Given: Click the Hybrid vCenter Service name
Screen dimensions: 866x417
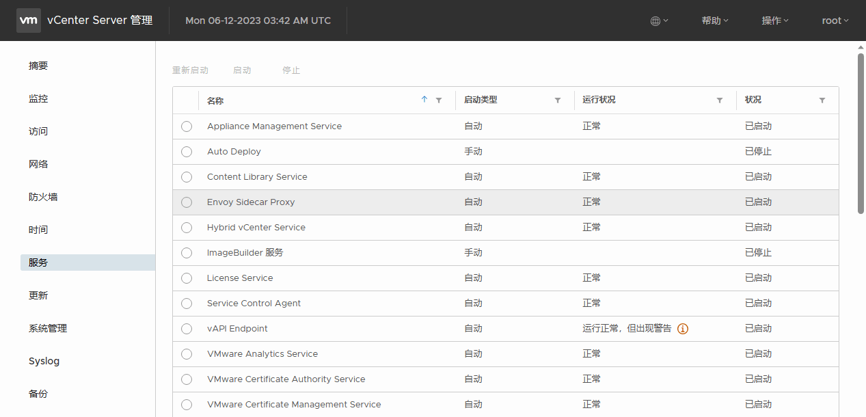Looking at the screenshot, I should (x=256, y=228).
